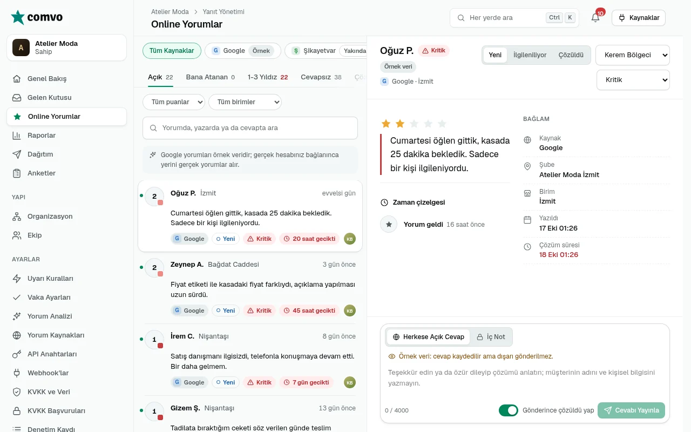Focus the Her yerde ara search box
The height and width of the screenshot is (432, 691).
(514, 18)
